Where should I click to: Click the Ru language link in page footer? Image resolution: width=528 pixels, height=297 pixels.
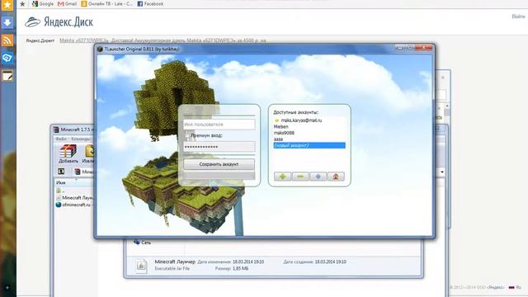tap(515, 287)
